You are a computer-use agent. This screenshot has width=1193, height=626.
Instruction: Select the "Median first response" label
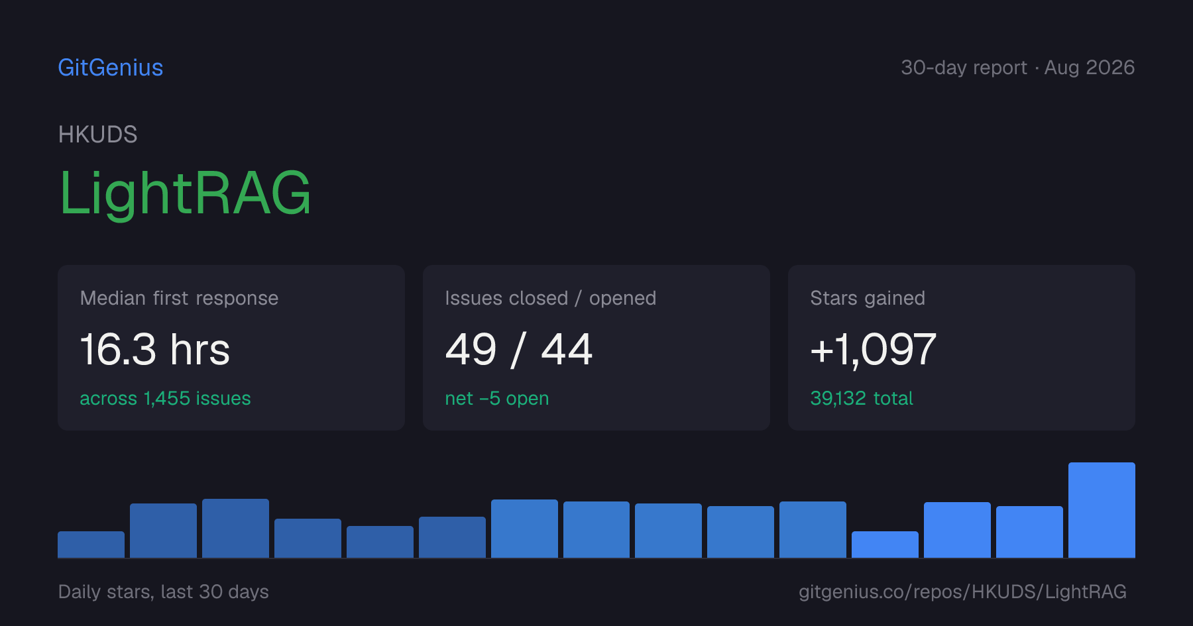click(x=179, y=298)
